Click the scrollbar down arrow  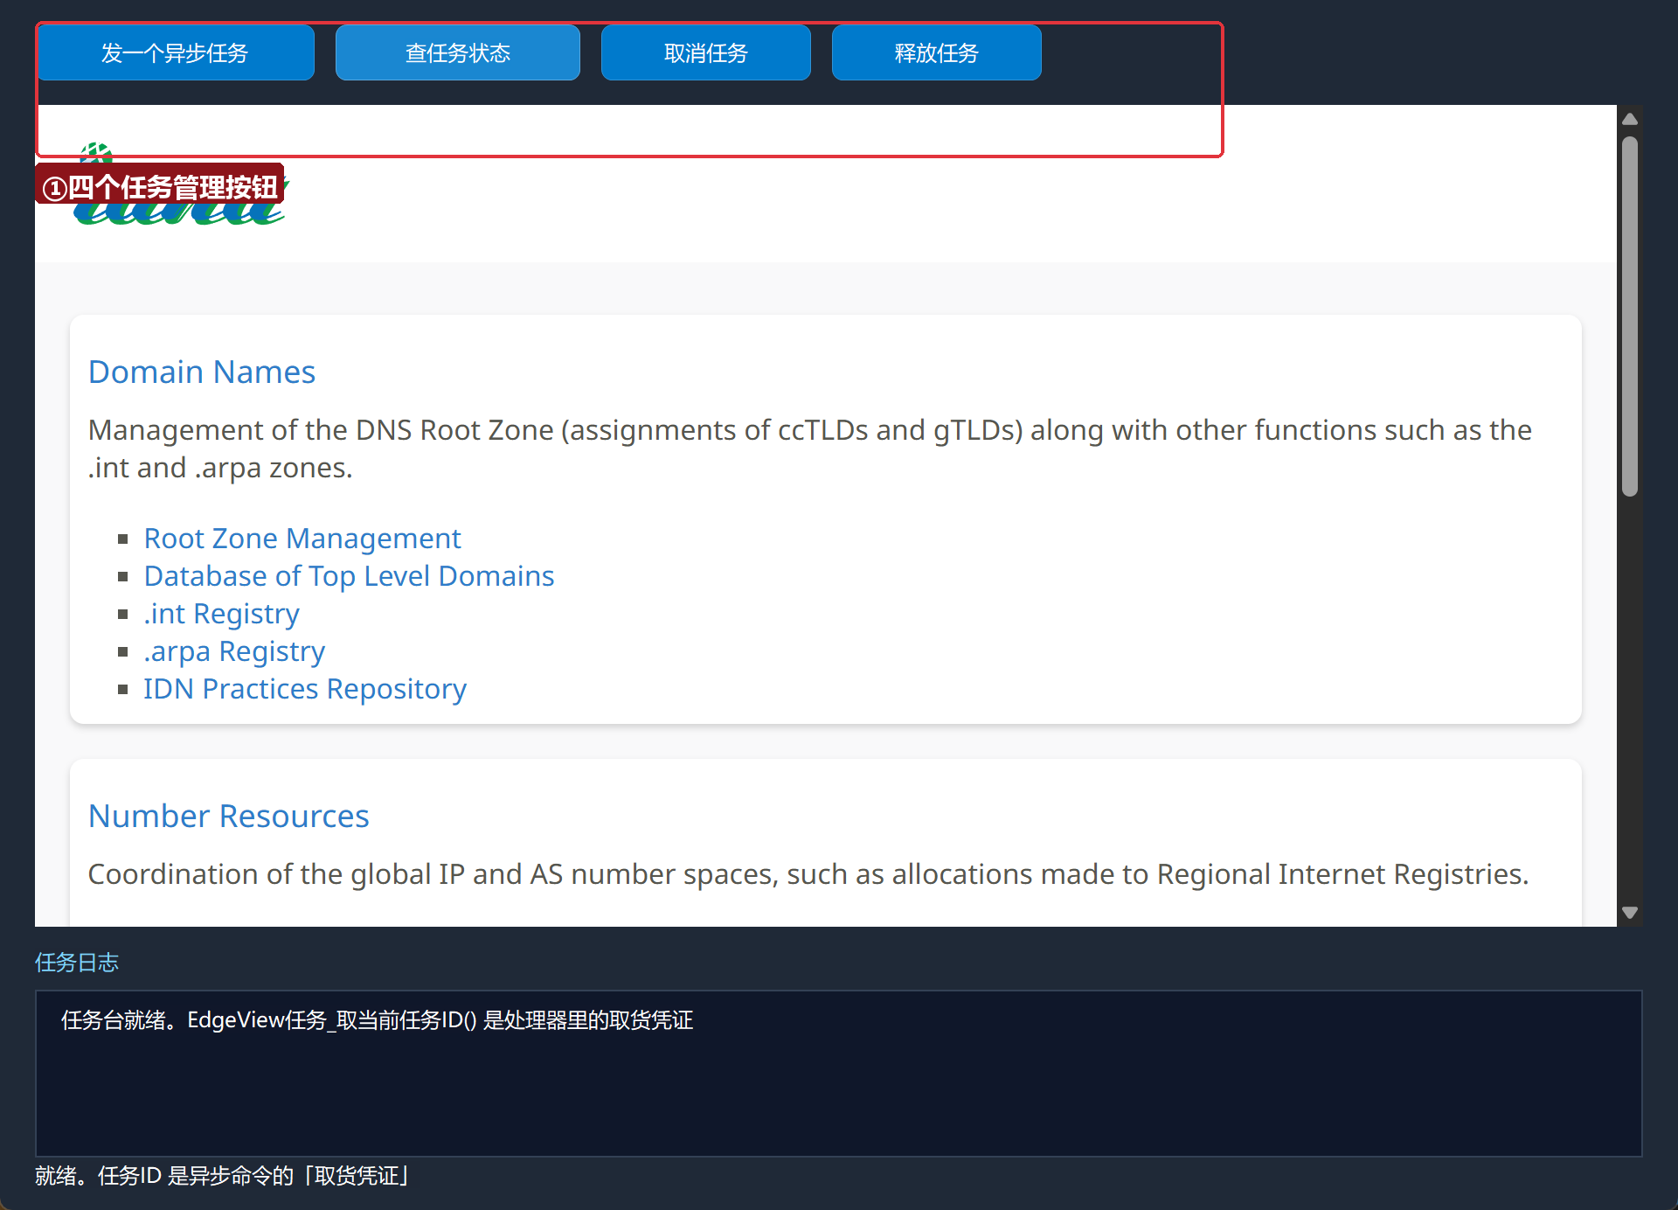pyautogui.click(x=1629, y=913)
